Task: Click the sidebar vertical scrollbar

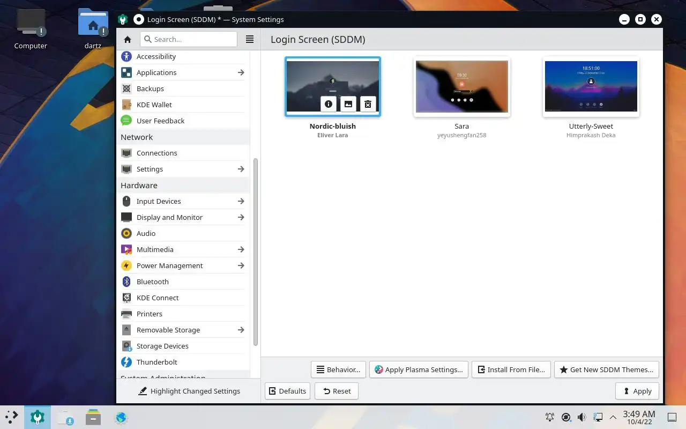Action: coord(256,252)
